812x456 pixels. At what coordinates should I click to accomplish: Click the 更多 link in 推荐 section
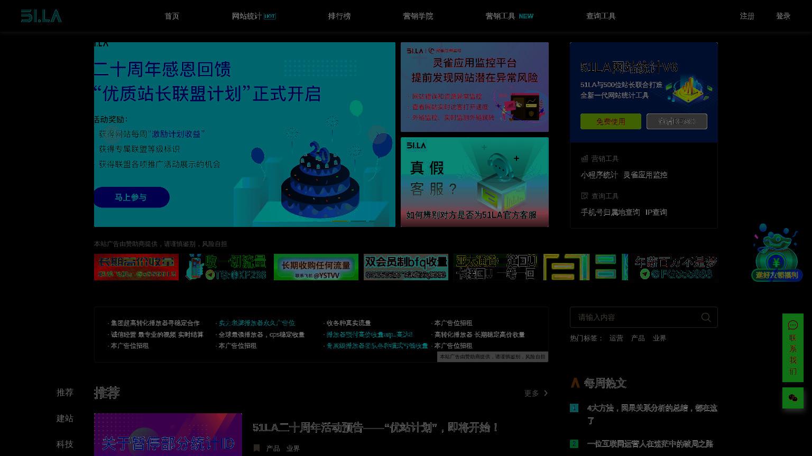pyautogui.click(x=531, y=393)
